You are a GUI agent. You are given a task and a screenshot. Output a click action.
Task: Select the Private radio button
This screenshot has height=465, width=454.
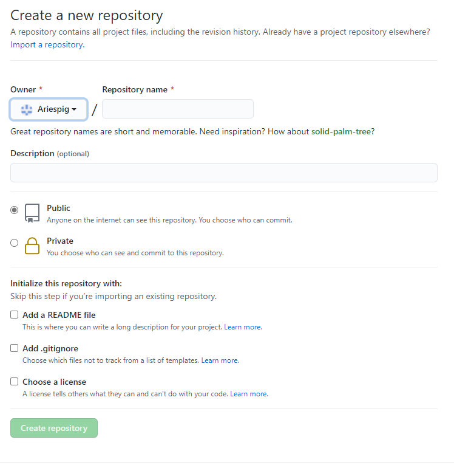pyautogui.click(x=15, y=243)
